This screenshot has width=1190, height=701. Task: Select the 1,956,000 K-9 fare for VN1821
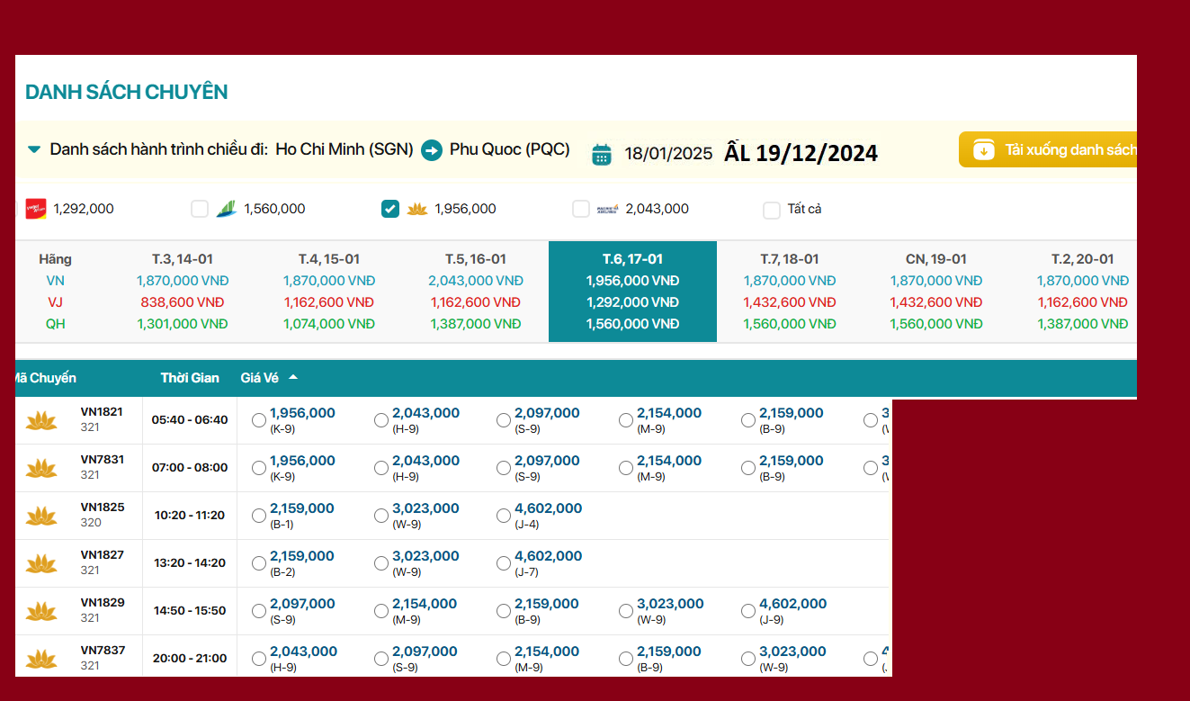(259, 419)
